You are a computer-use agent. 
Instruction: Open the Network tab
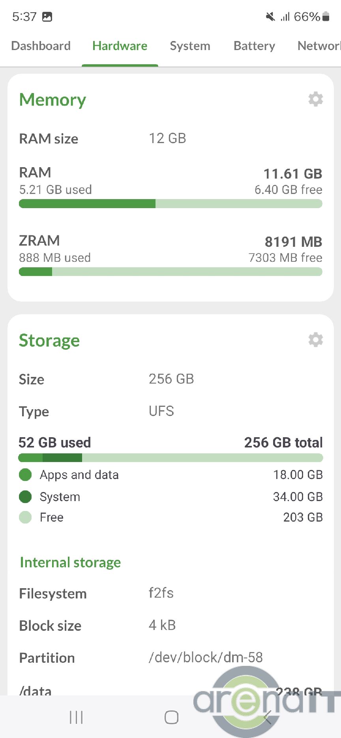(319, 46)
